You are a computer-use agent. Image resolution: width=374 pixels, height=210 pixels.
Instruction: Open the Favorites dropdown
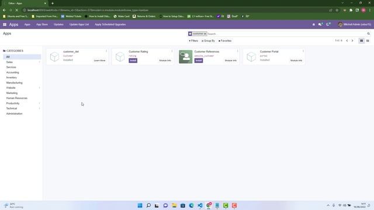point(225,41)
